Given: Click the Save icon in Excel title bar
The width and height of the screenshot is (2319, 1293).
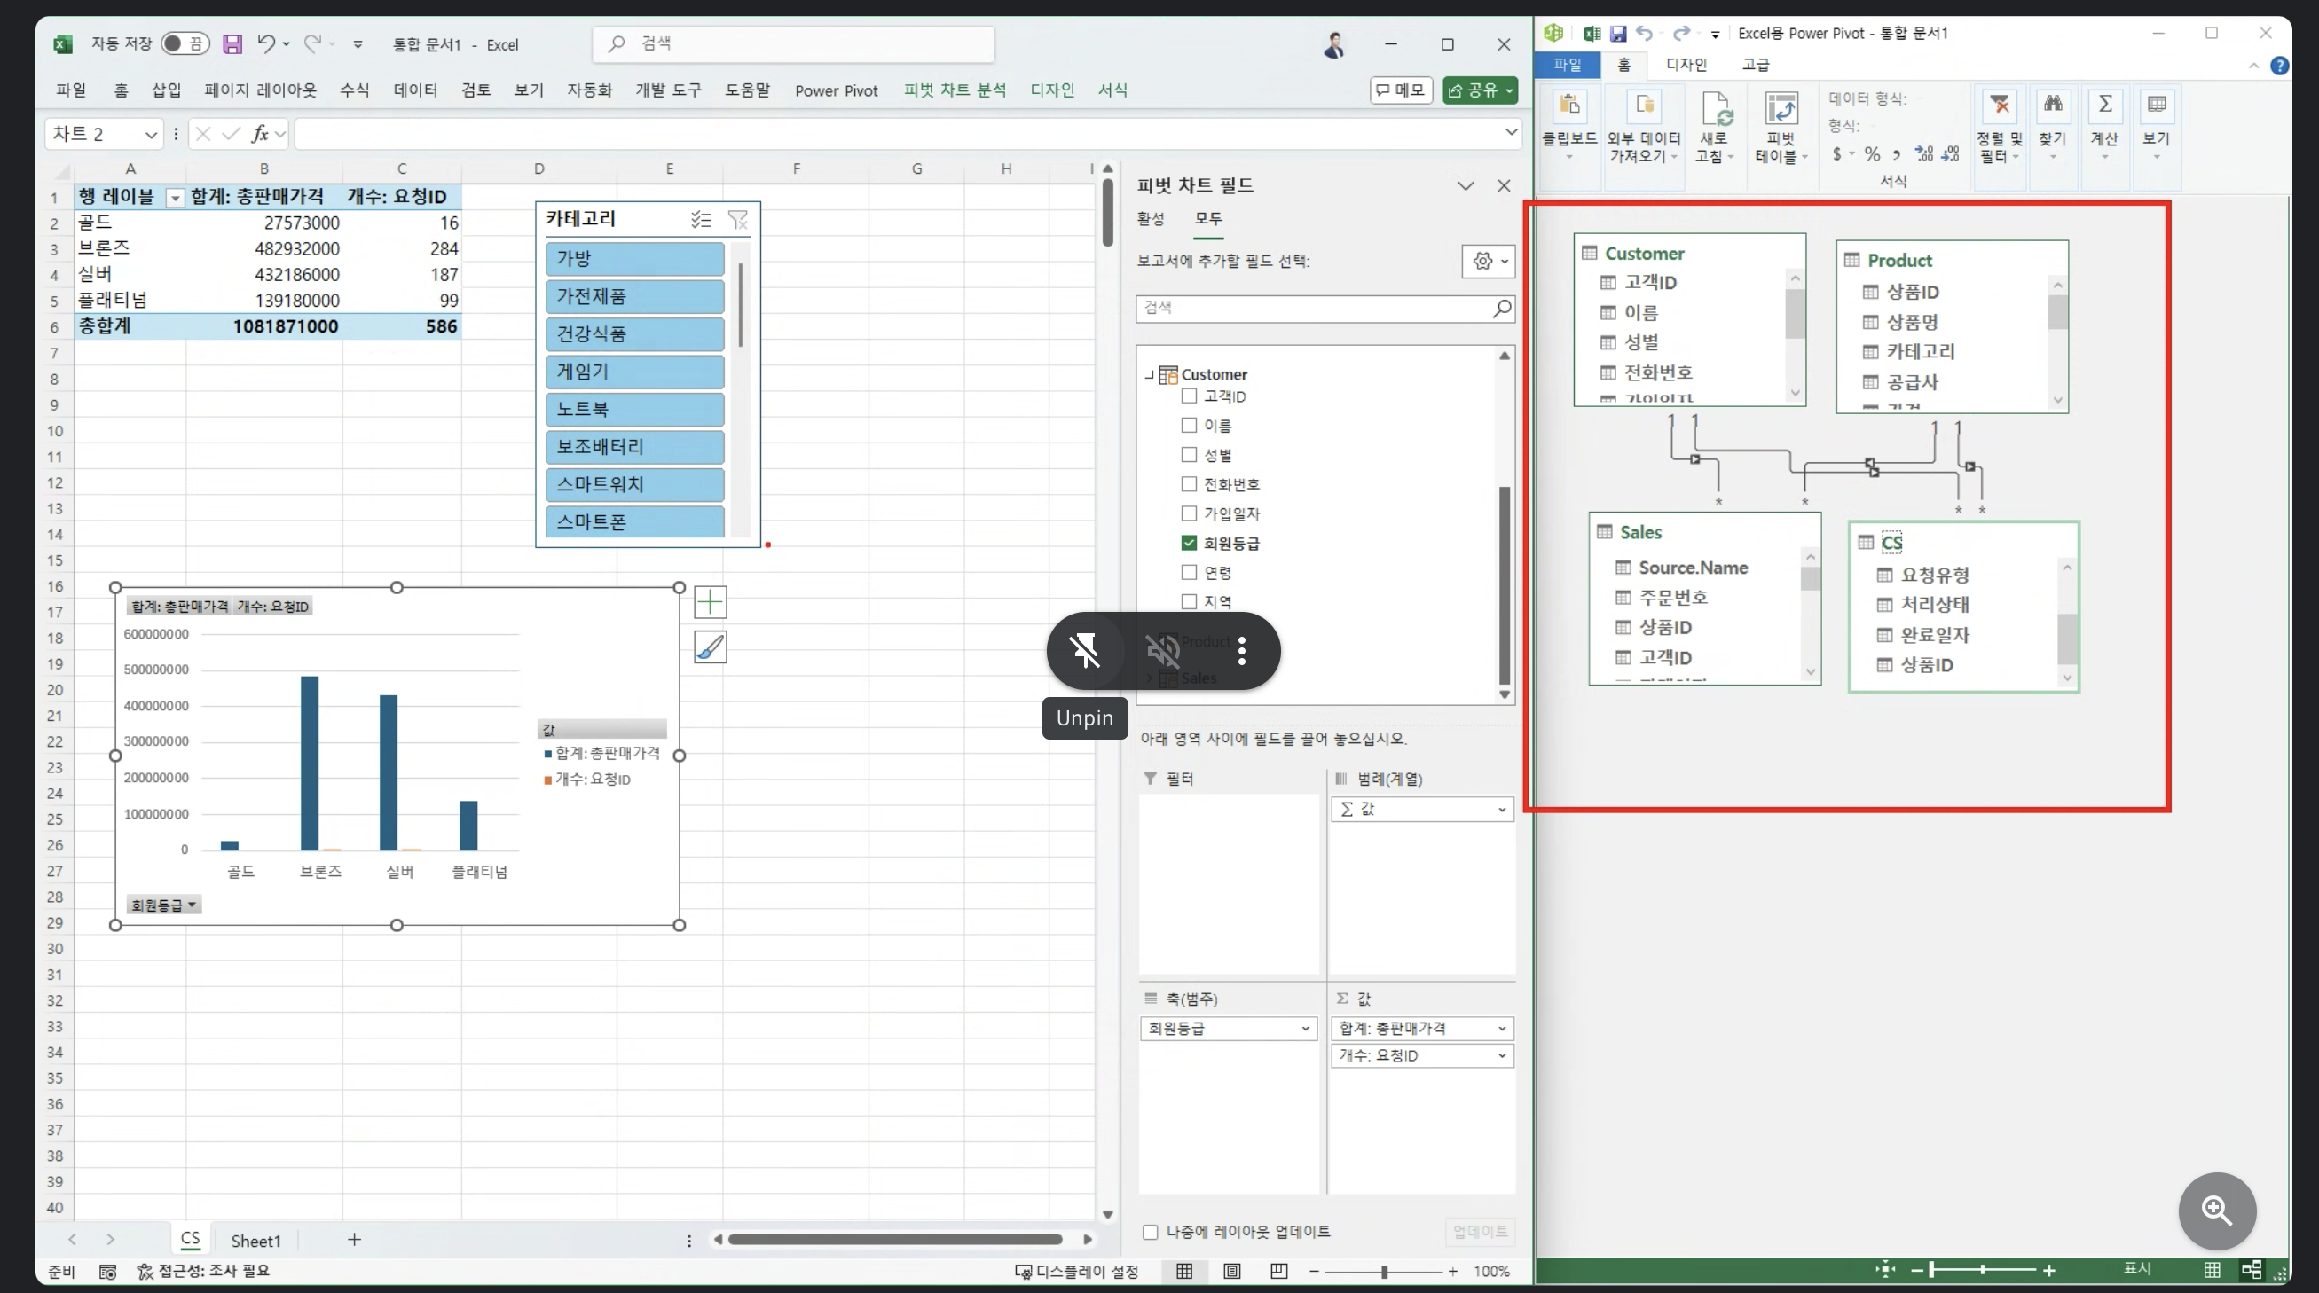Looking at the screenshot, I should [232, 44].
